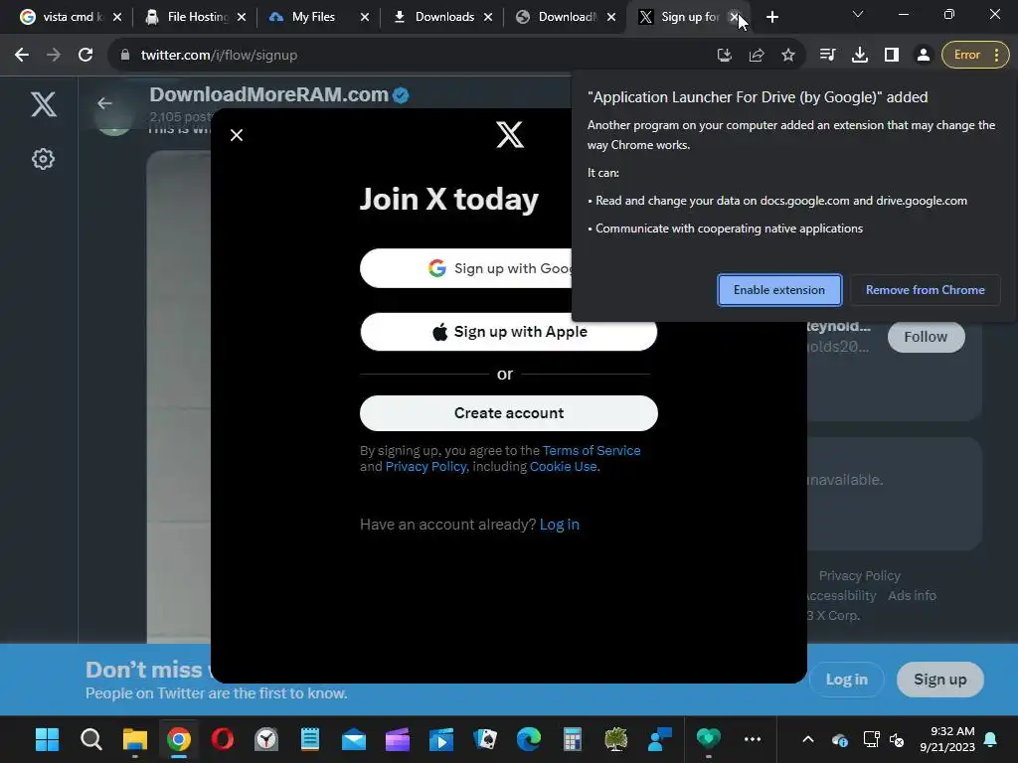This screenshot has width=1018, height=763.
Task: Open the Cookie Use link
Action: pos(564,467)
